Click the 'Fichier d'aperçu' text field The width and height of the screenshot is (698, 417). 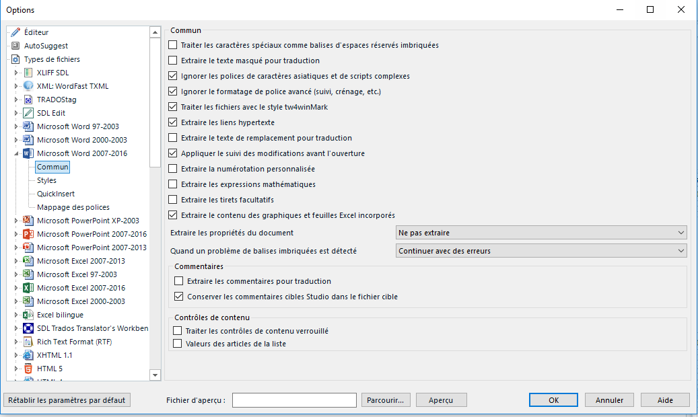[x=294, y=400]
